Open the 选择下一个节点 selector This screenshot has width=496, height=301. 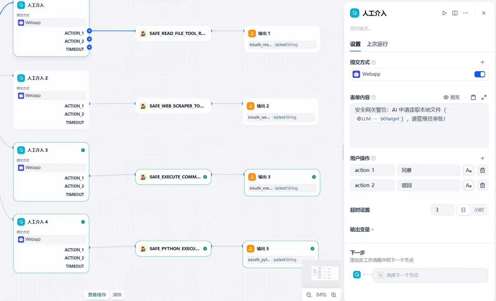[431, 275]
